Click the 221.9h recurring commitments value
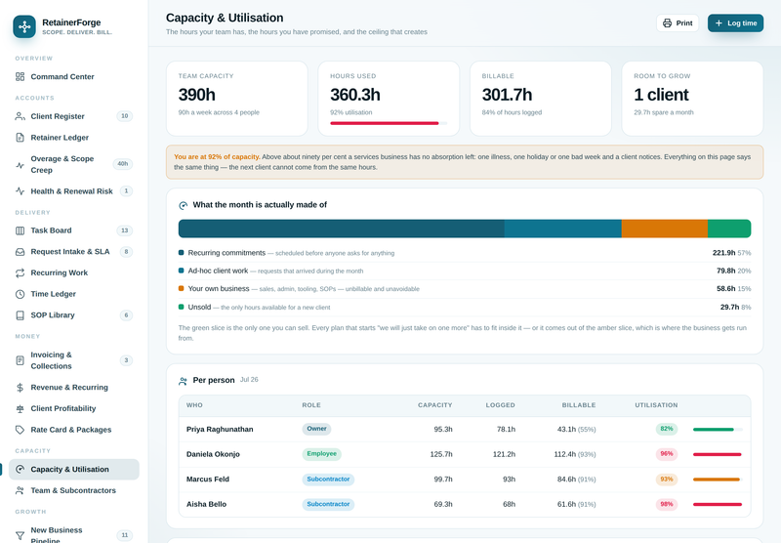Viewport: 781px width, 543px height. point(723,253)
